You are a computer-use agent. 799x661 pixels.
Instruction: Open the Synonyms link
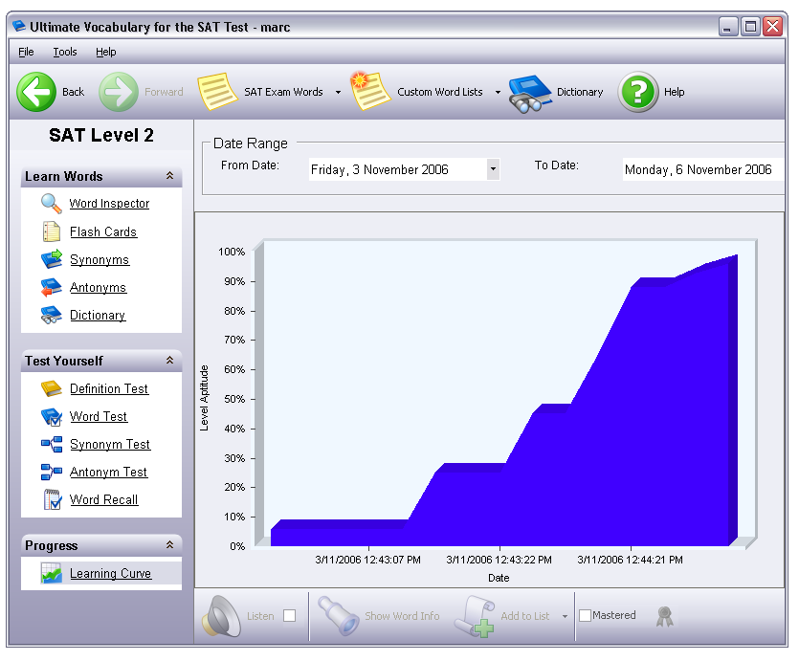tap(100, 260)
